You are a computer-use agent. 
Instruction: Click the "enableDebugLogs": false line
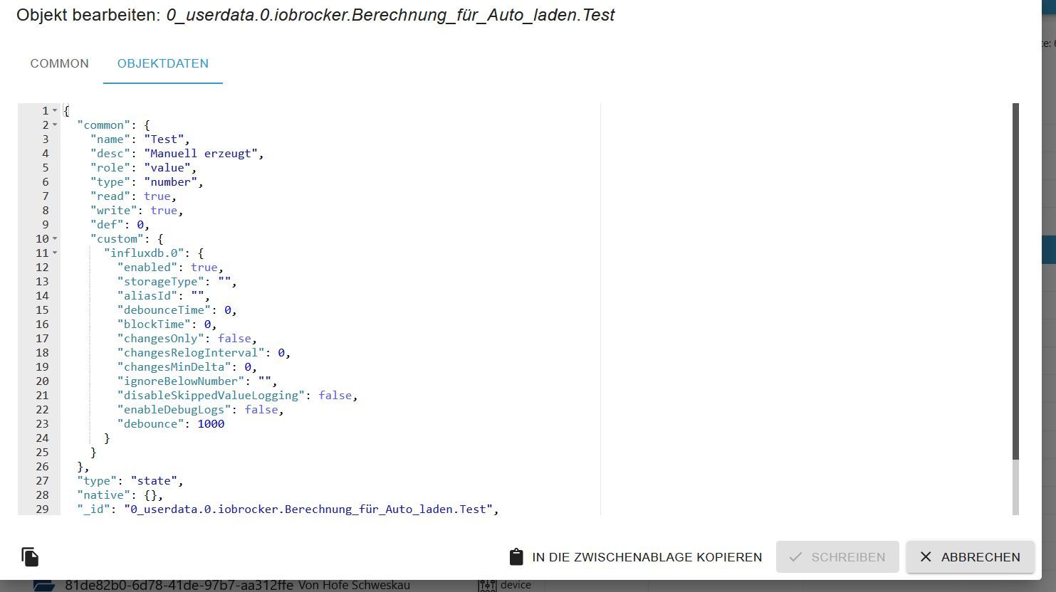pos(201,410)
